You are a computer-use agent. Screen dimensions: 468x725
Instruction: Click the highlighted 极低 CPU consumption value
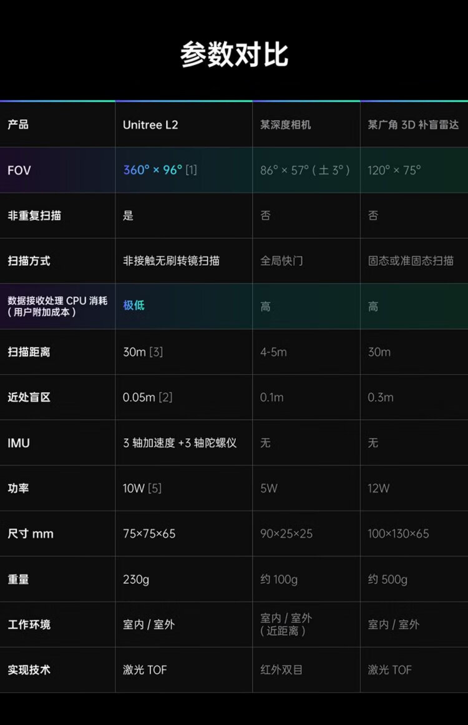pyautogui.click(x=134, y=305)
